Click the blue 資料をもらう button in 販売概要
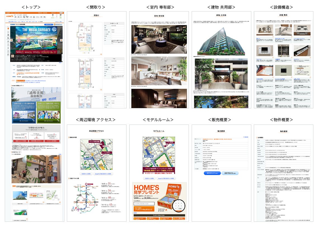 point(212,173)
